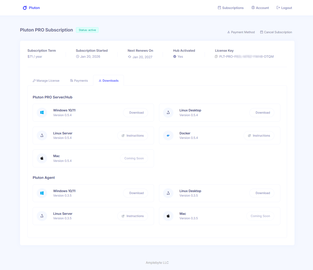Viewport: 313px width, 270px height.
Task: Click the Windows icon under Pluton PRO Server/Hub
Action: 42,113
